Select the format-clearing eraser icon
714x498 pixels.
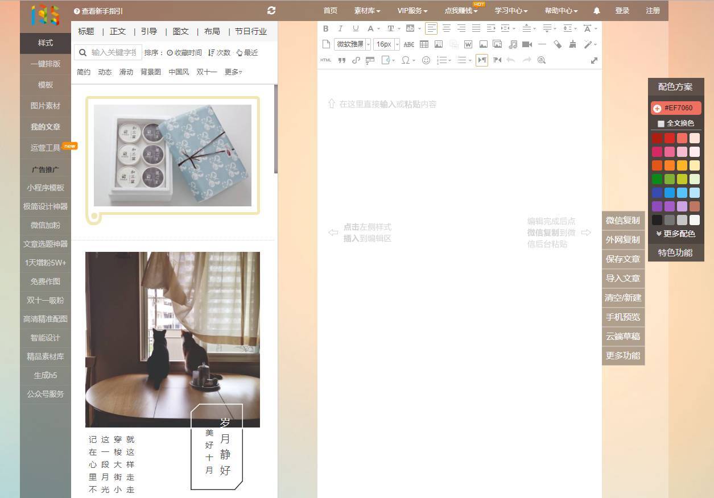coord(558,44)
